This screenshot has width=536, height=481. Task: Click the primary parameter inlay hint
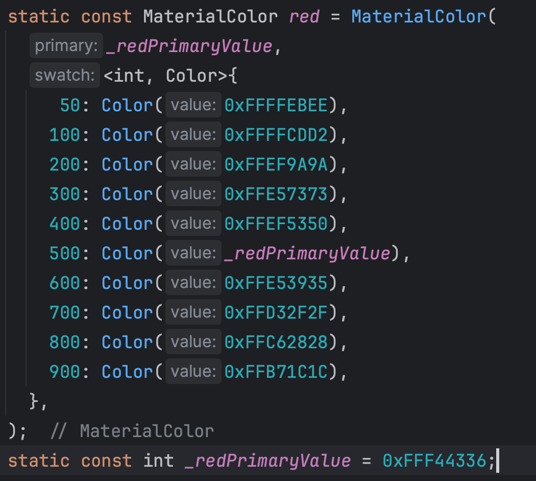click(x=65, y=45)
